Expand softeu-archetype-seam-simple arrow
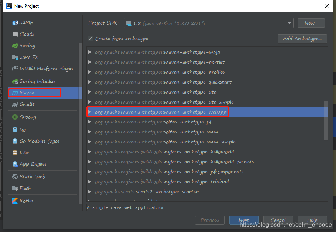This screenshot has width=336, height=232. 90,142
